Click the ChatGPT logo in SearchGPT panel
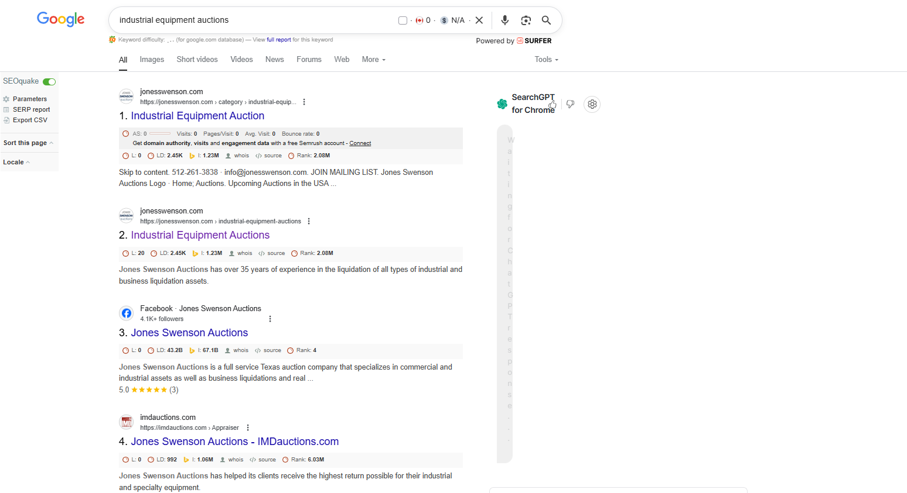907x493 pixels. click(502, 104)
